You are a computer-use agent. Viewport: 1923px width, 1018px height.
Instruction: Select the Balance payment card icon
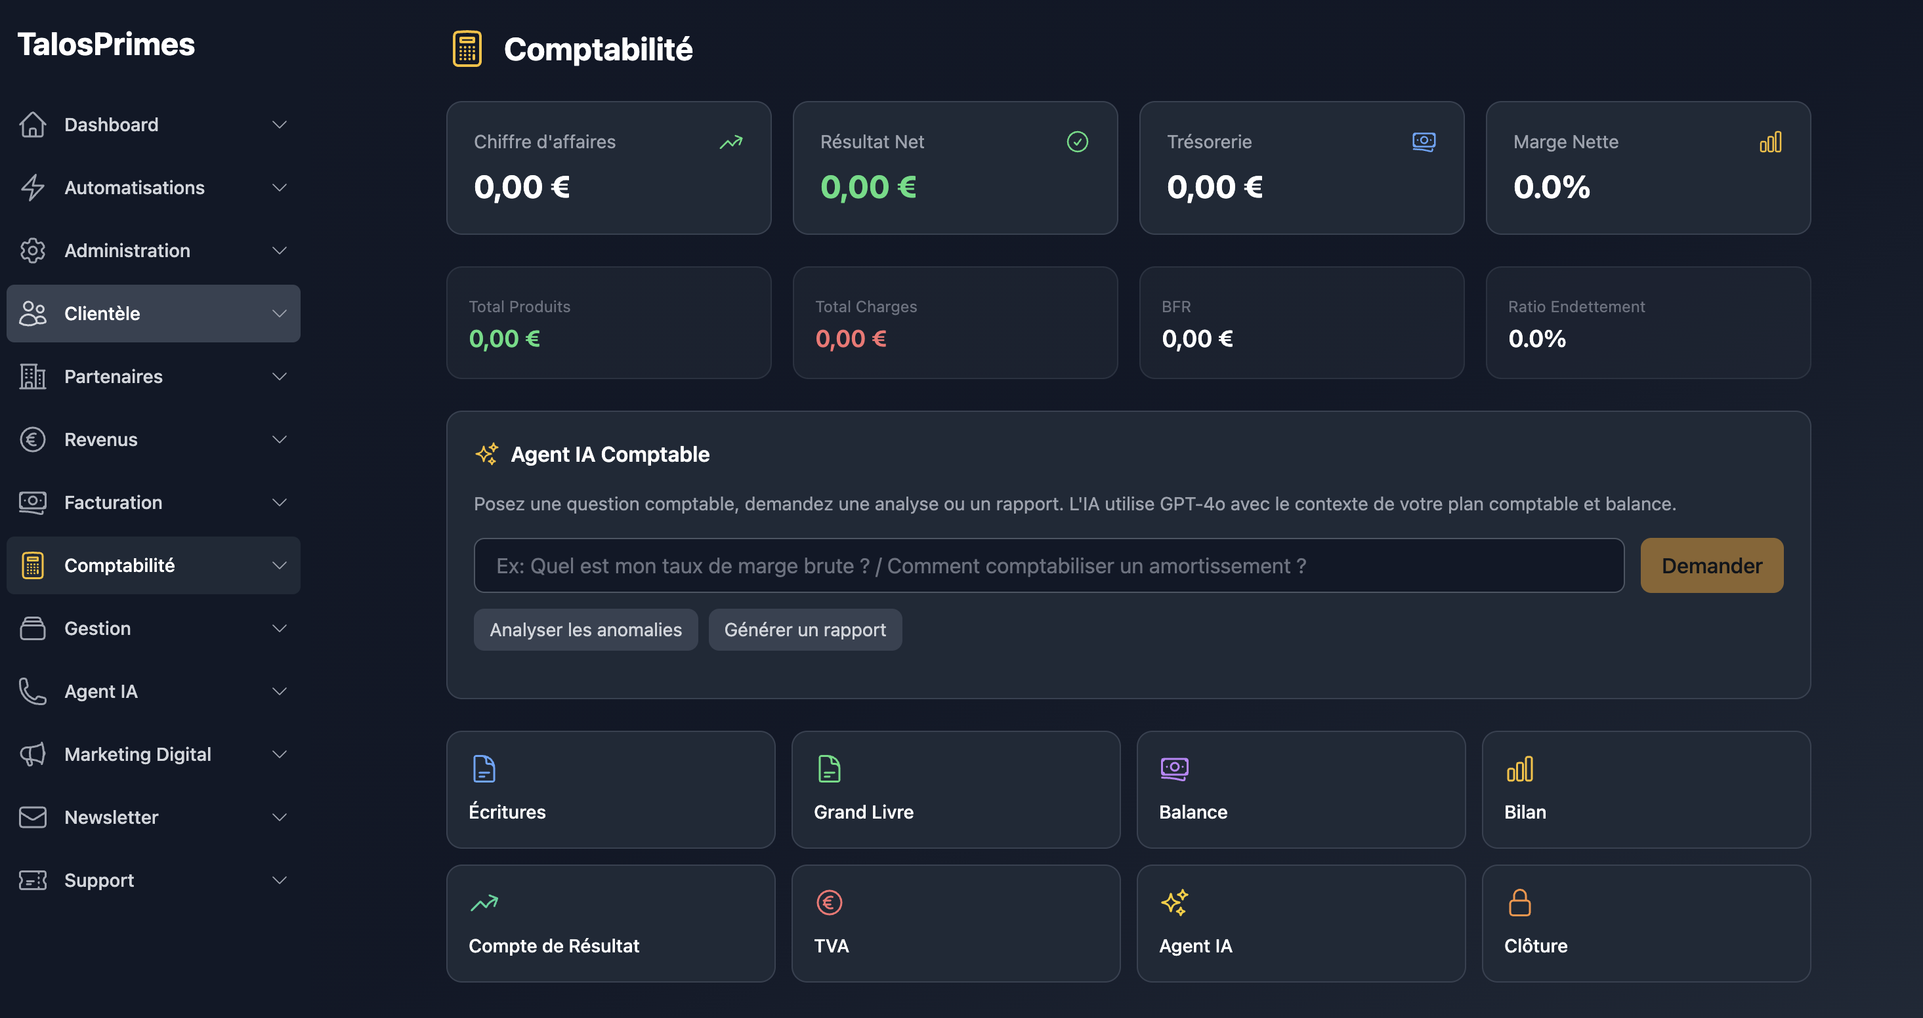[x=1173, y=767]
